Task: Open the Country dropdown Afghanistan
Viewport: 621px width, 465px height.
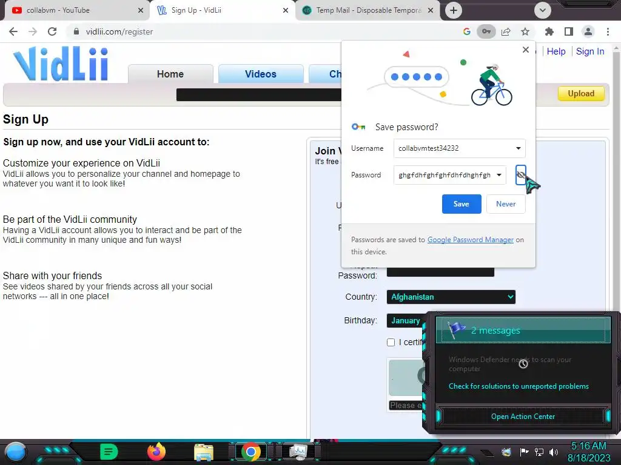Action: pyautogui.click(x=451, y=297)
